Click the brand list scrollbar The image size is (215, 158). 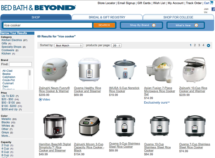30,79
